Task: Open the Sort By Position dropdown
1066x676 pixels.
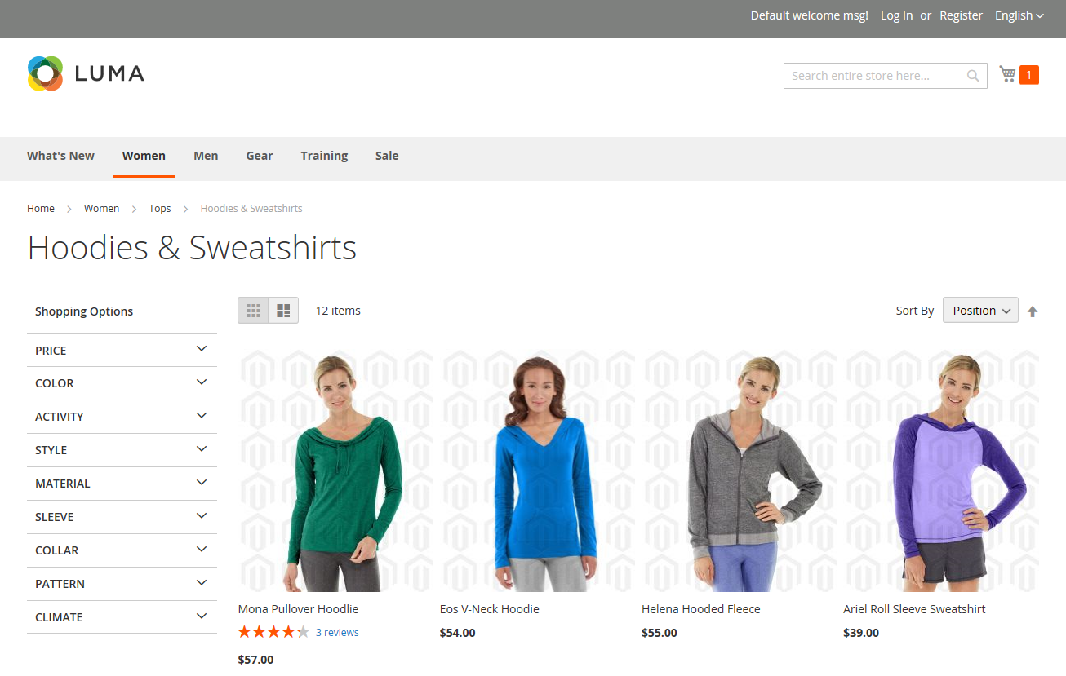Action: (980, 311)
